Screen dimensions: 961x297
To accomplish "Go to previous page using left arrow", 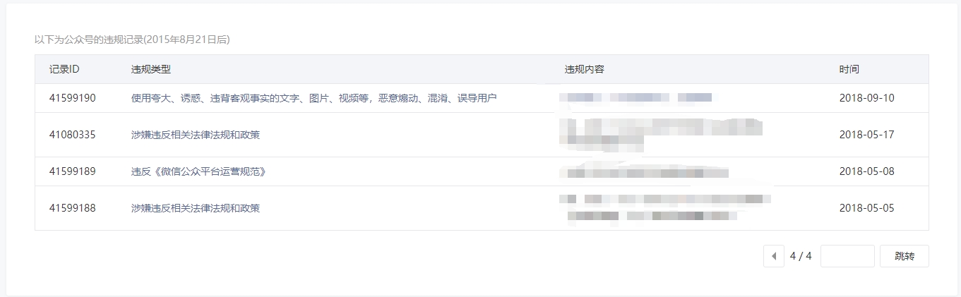I will pos(774,256).
